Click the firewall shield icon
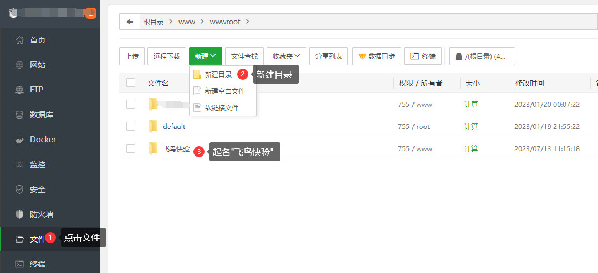Viewport: 598px width, 273px height. [x=19, y=214]
